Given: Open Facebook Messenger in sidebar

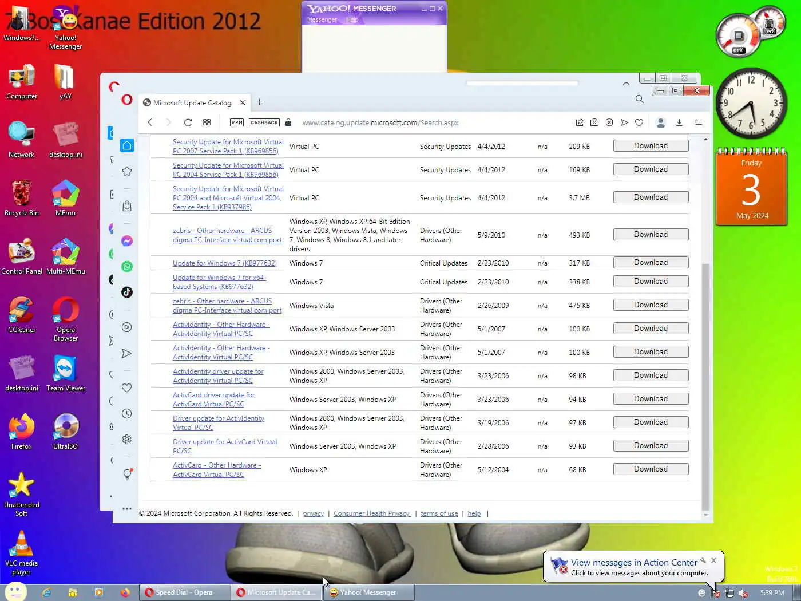Looking at the screenshot, I should coord(127,241).
